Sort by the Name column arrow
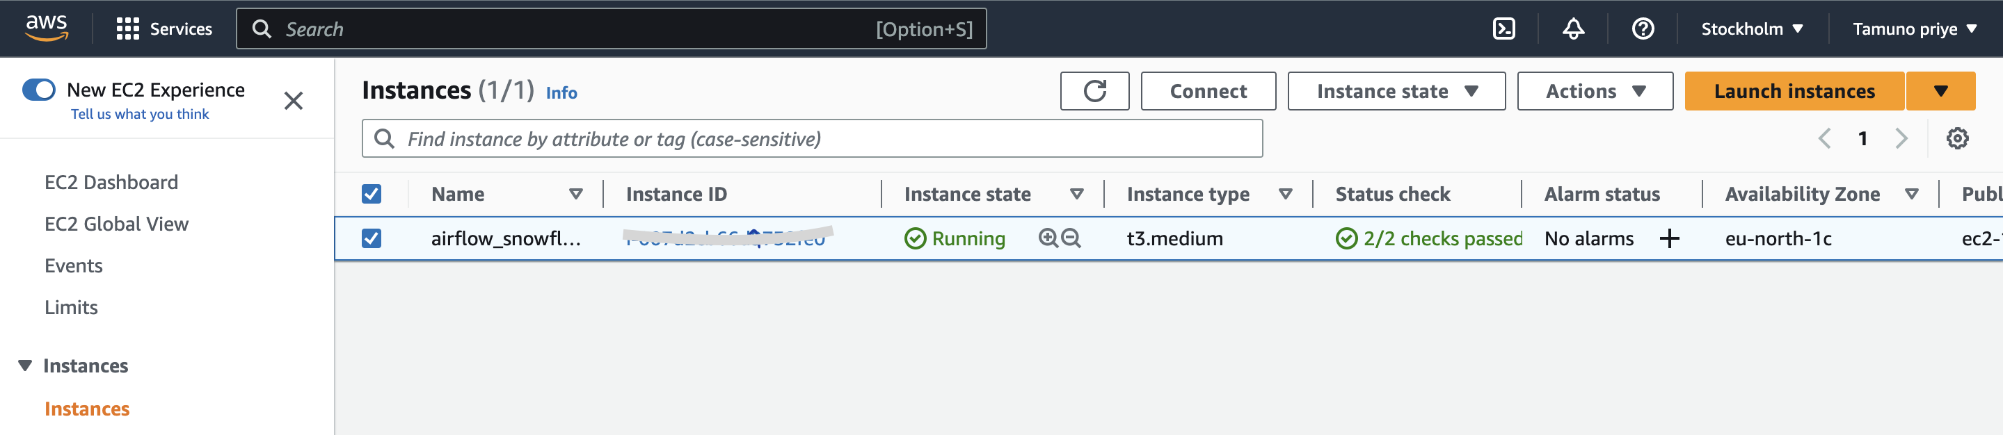Image resolution: width=2003 pixels, height=435 pixels. 575,193
